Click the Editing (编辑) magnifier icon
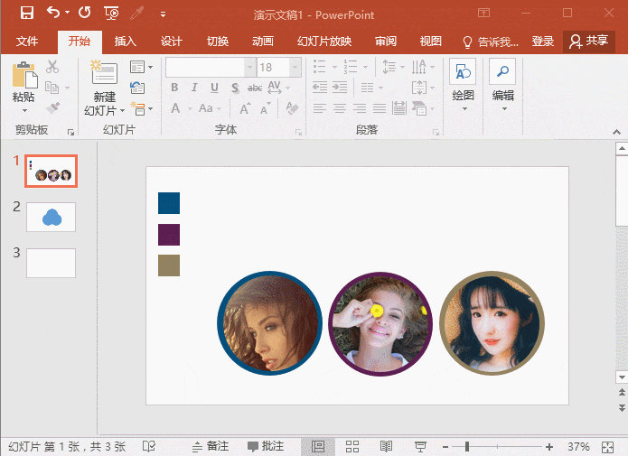This screenshot has height=456, width=628. [502, 73]
